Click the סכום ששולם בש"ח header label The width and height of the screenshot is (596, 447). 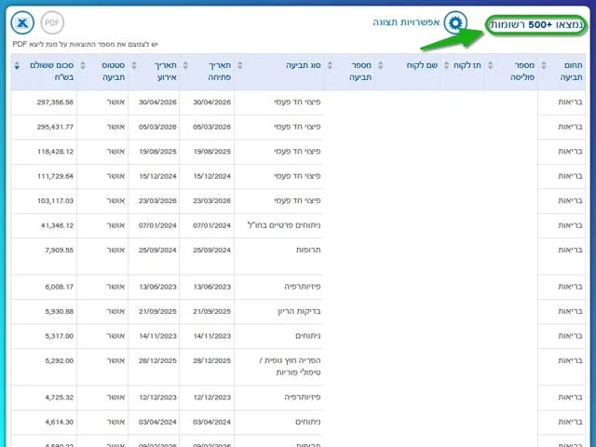(52, 71)
